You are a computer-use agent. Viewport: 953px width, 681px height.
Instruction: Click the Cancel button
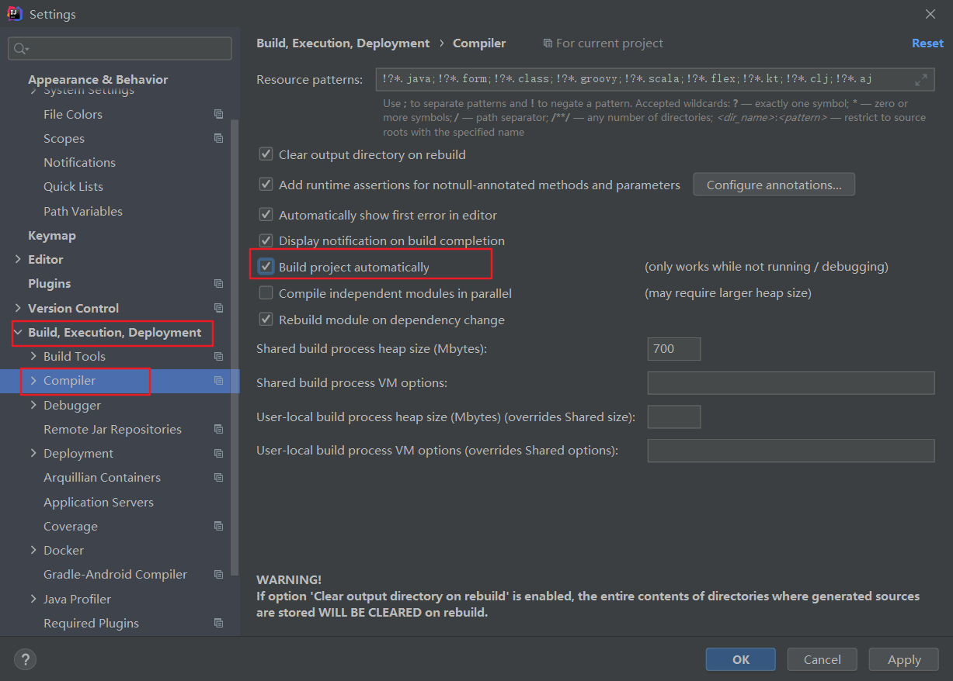coord(822,659)
